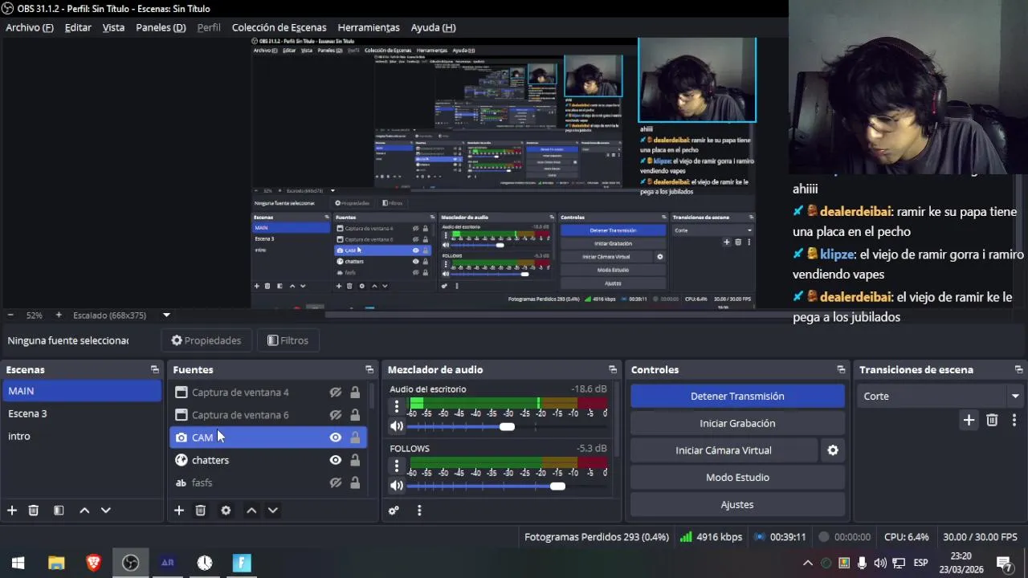Enter Modo Estudio
This screenshot has width=1028, height=578.
pyautogui.click(x=737, y=478)
